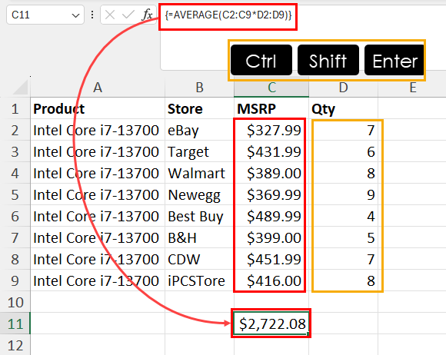446x355 pixels.
Task: Select Product cell in Walmart row
Action: 98,174
